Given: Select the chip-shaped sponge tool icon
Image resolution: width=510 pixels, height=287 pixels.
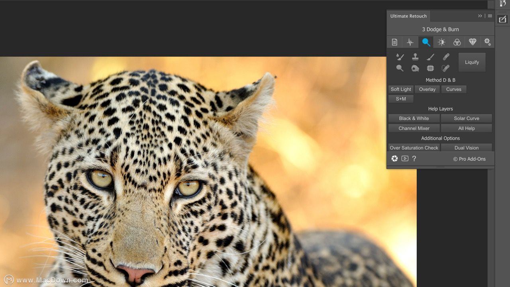Looking at the screenshot, I should (430, 68).
